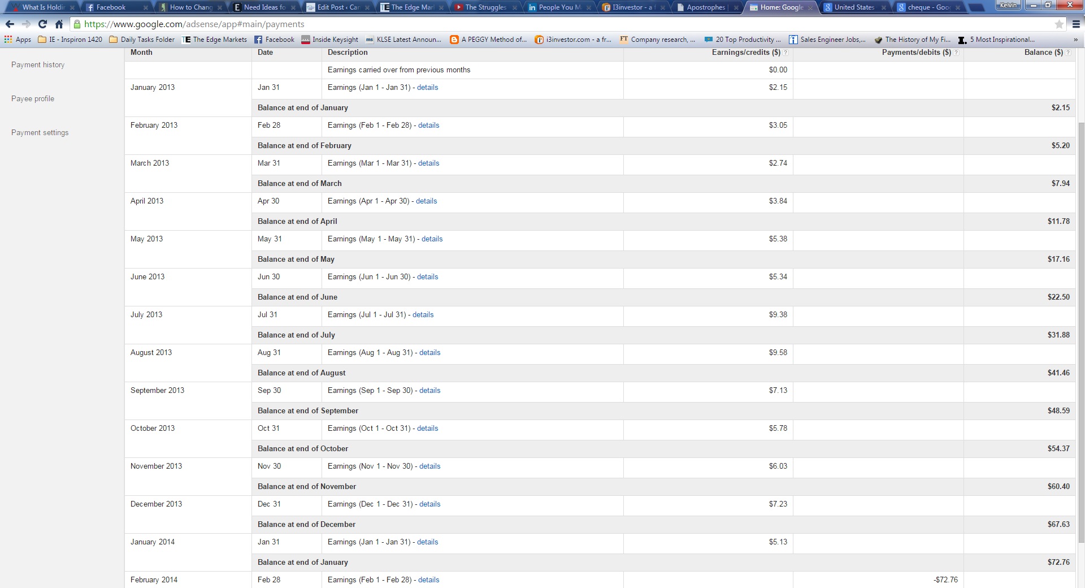The image size is (1085, 588).
Task: Open the browser home icon
Action: [x=59, y=24]
